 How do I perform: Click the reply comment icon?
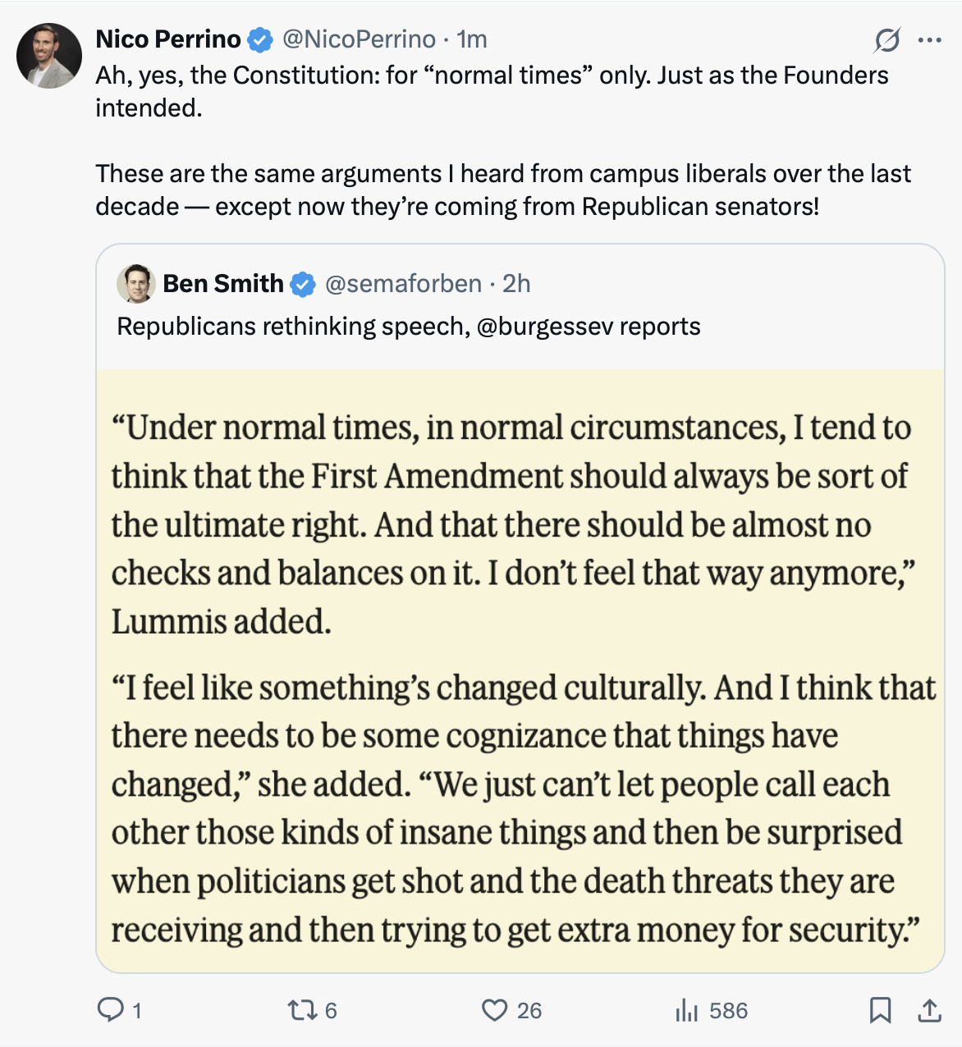coord(110,1009)
